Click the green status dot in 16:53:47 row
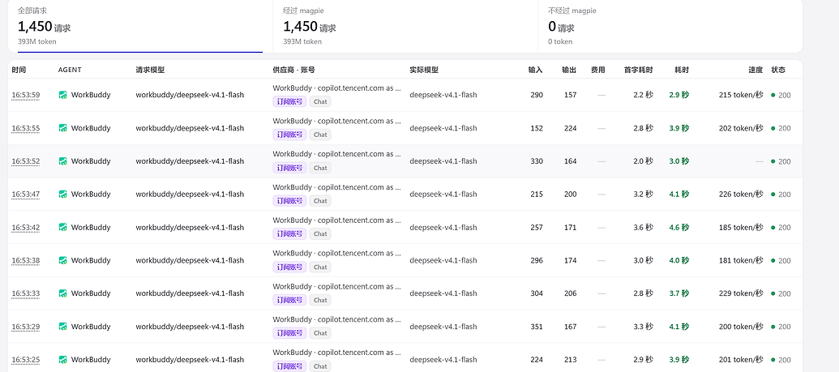Screen dimensions: 839x372 click(x=773, y=195)
